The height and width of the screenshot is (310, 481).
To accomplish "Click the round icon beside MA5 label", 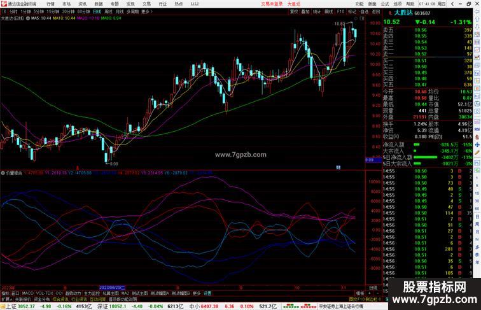I will click(28, 18).
